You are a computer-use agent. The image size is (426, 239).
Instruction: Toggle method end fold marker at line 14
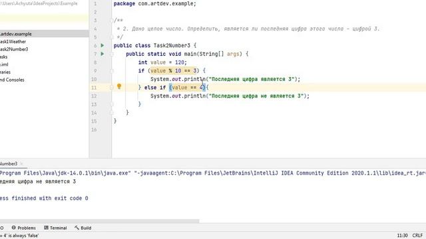coord(111,113)
